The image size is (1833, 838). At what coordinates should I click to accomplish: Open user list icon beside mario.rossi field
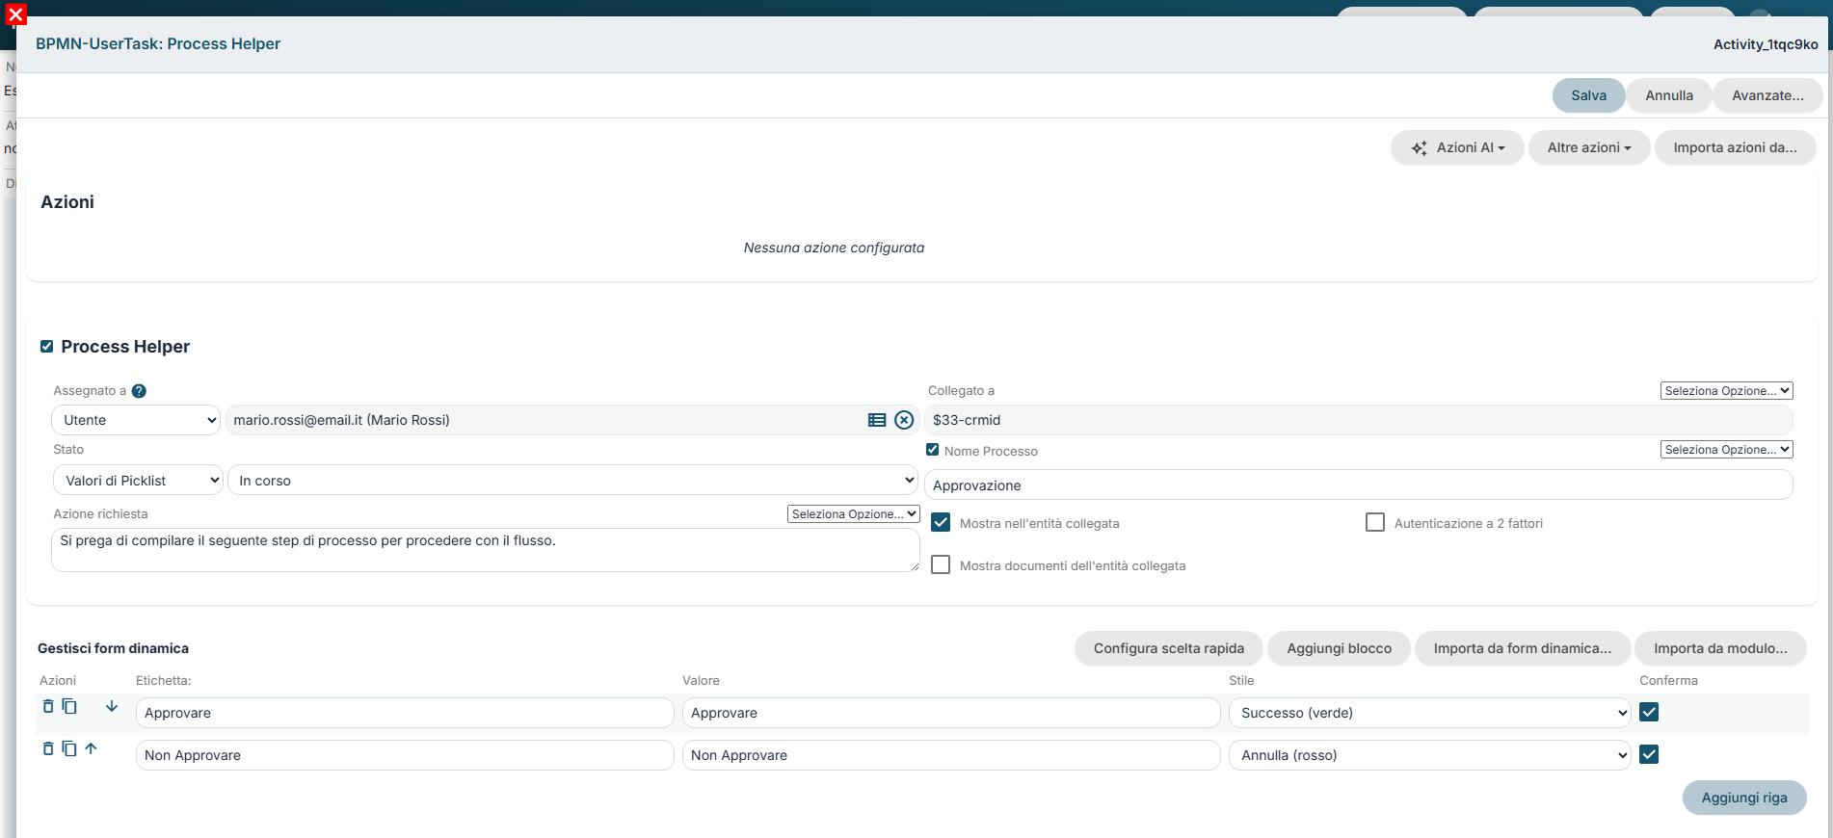(x=877, y=420)
